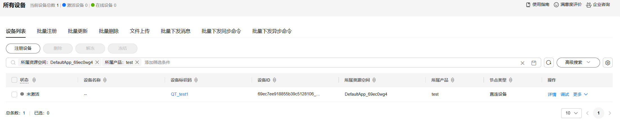The image size is (620, 126).
Task: Click the disabled 冻结 button
Action: coord(122,48)
